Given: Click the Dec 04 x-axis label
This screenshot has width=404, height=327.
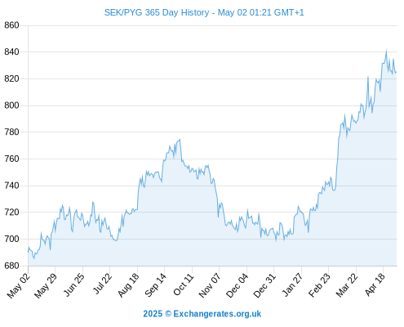Looking at the screenshot, I should pyautogui.click(x=237, y=285).
